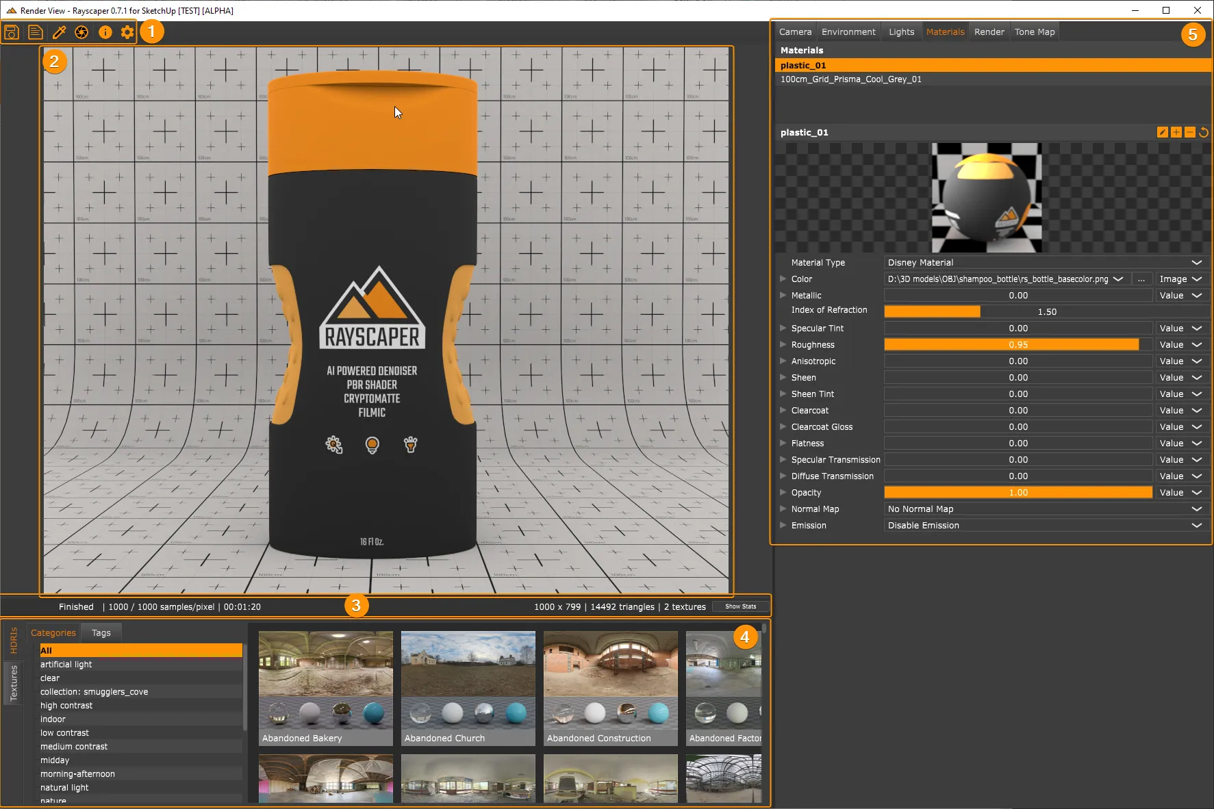Screen dimensions: 1214x809
Task: Add a new material with plus icon
Action: (x=1176, y=131)
